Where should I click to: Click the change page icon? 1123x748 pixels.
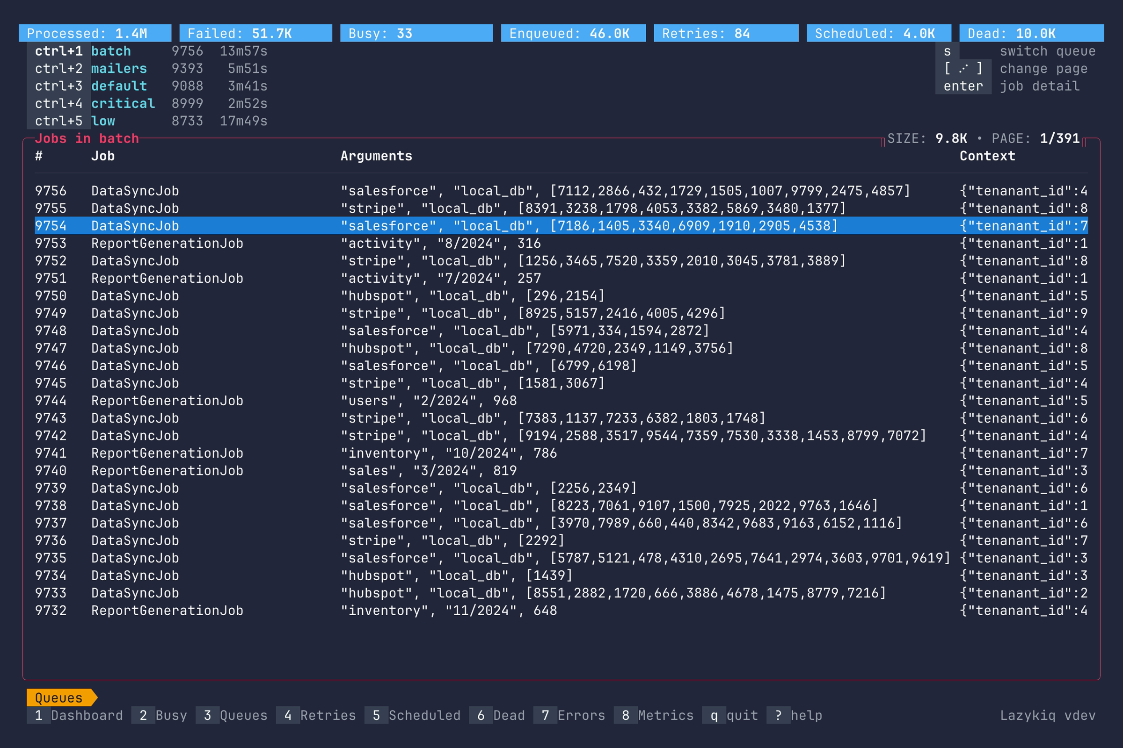point(963,68)
